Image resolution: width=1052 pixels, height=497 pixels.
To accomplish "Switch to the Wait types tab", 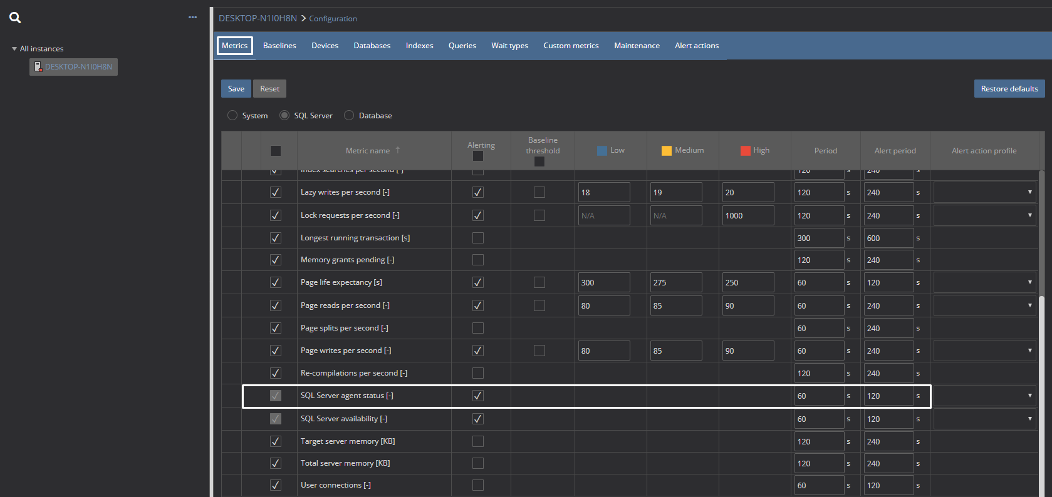I will coord(509,46).
